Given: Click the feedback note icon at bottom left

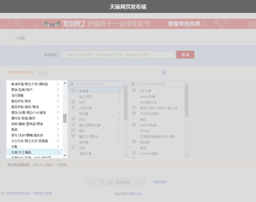Looking at the screenshot, I should [2, 193].
